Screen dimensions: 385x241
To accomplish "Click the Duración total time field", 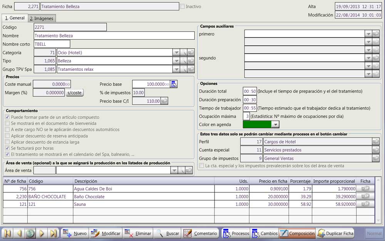I will 250,91.
